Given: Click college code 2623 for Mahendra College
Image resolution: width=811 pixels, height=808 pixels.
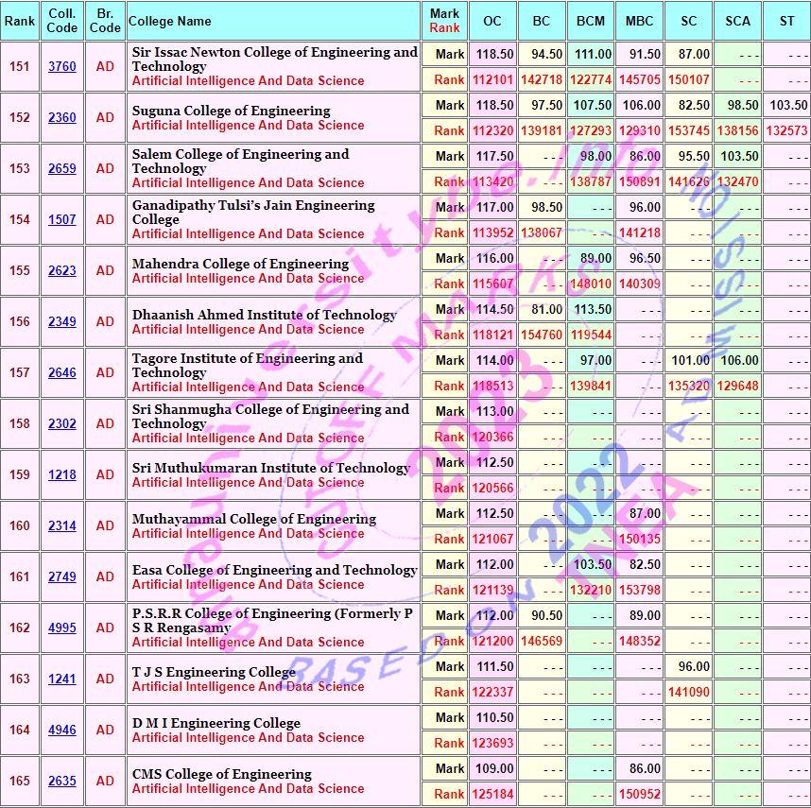Looking at the screenshot, I should [x=61, y=270].
